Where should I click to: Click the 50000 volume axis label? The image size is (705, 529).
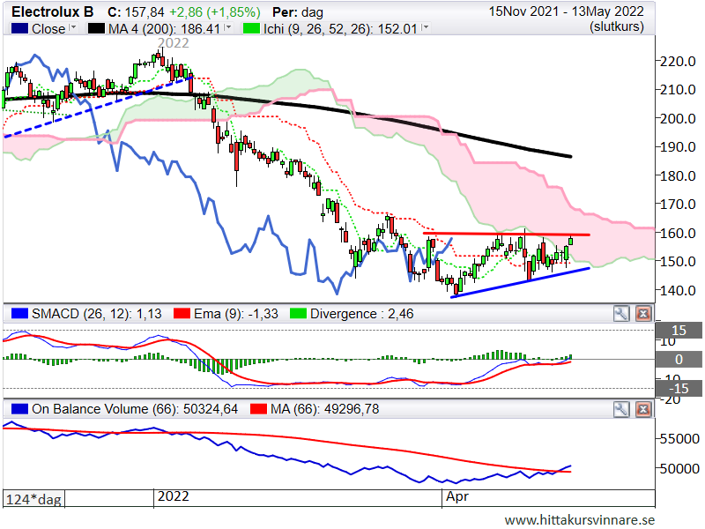pos(679,469)
